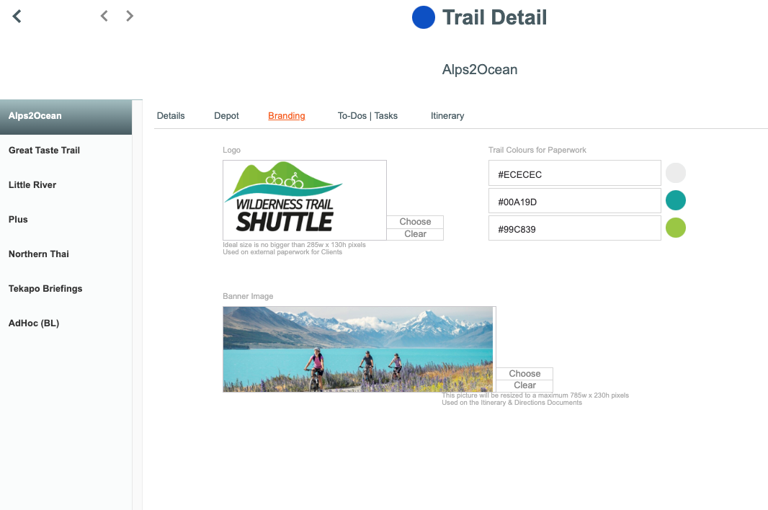Open the Itinerary tab
The height and width of the screenshot is (510, 768).
[x=447, y=116]
